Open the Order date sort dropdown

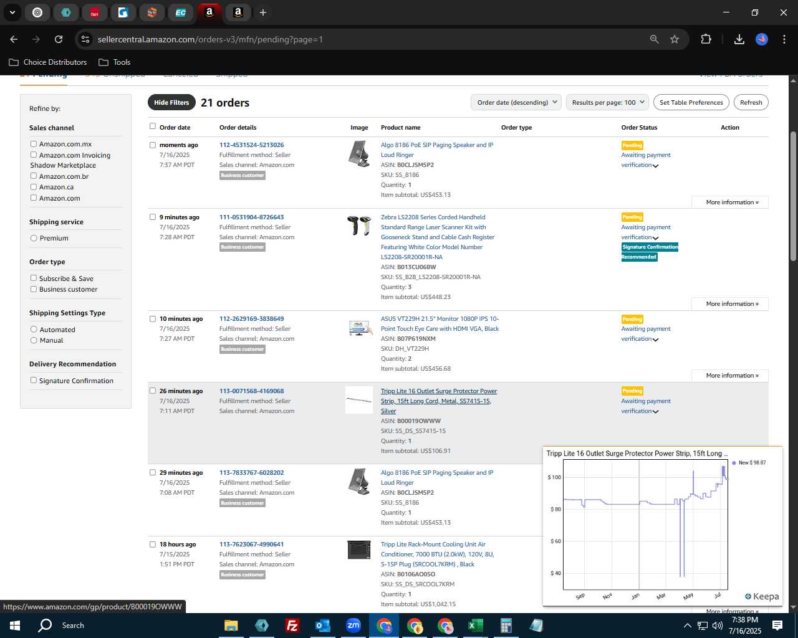(516, 103)
